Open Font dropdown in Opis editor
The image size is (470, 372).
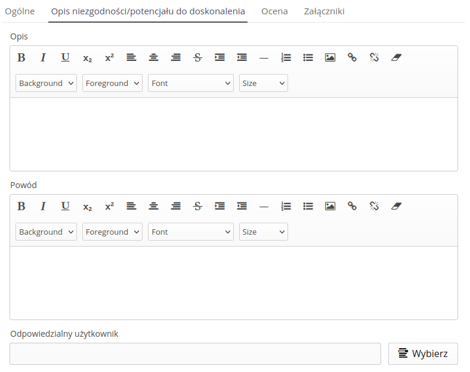tap(190, 83)
